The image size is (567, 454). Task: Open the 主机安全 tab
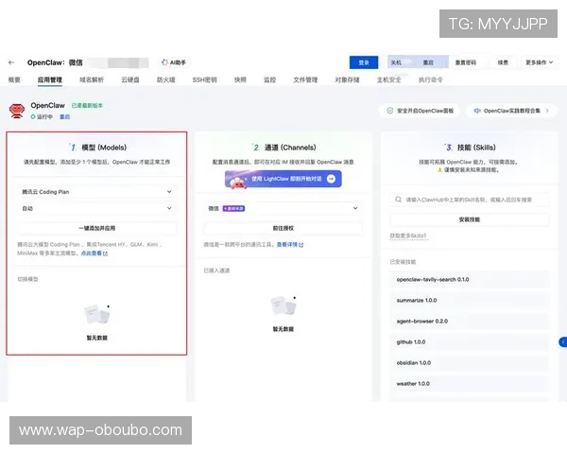[x=388, y=79]
